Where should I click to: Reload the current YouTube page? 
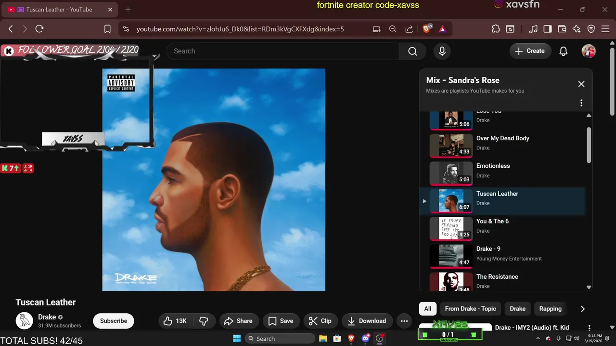[39, 29]
